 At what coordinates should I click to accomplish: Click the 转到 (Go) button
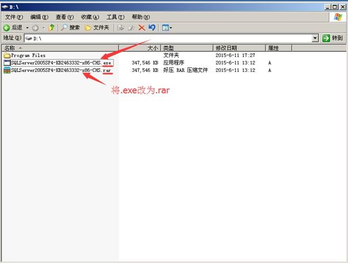(332, 38)
